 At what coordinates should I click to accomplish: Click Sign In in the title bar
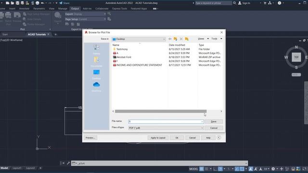(244, 3)
